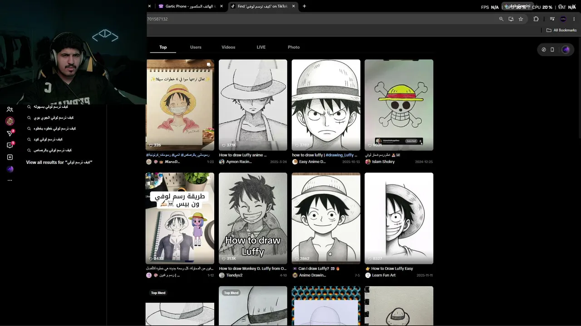Open the Learn Fun Art author profile
Viewport: 581px width, 326px height.
(380, 275)
